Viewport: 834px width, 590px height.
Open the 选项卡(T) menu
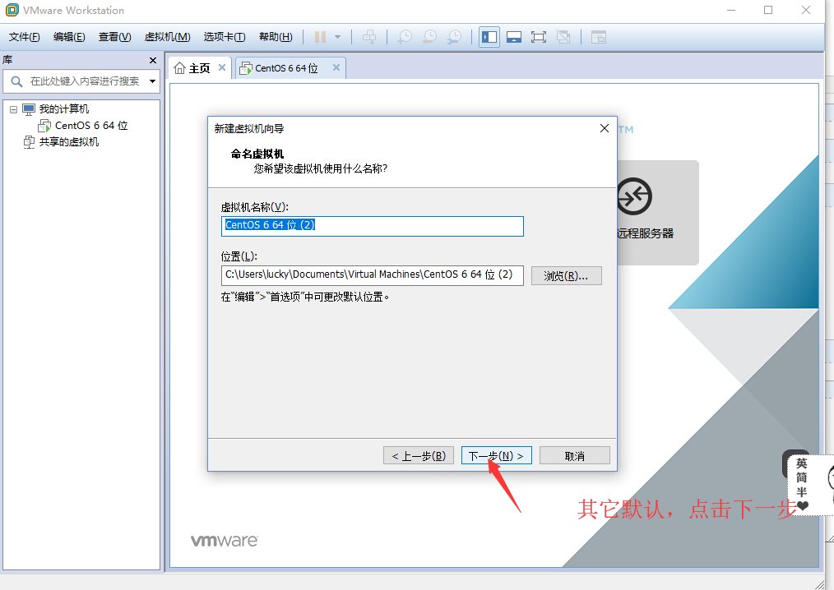pos(225,37)
